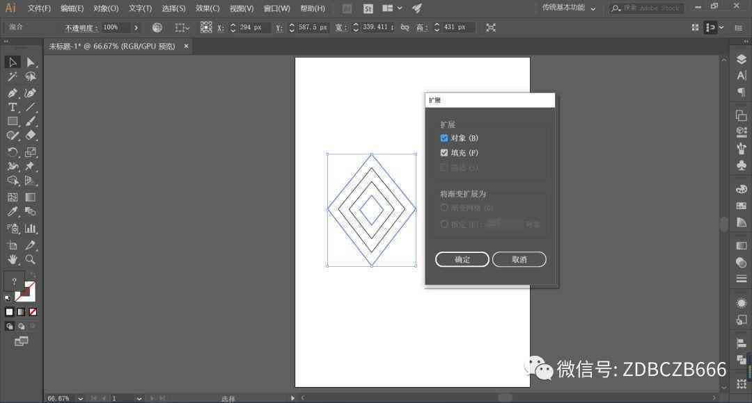Select the Column Graph tool

(30, 229)
